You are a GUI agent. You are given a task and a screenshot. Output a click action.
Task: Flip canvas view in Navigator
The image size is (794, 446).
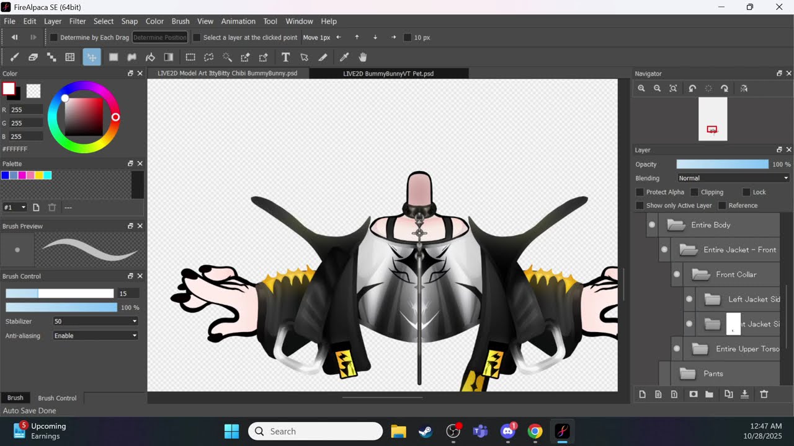[744, 89]
